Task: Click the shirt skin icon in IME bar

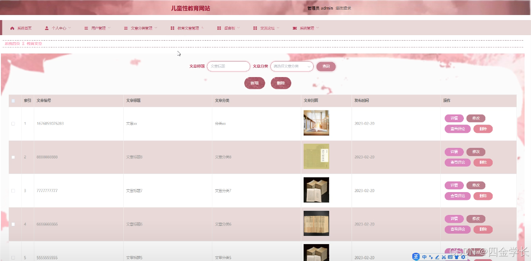Action: (457, 257)
